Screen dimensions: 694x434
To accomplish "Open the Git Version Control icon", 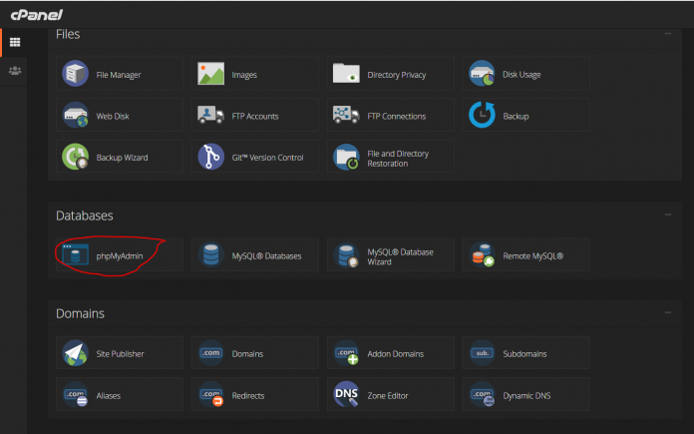I will 210,157.
